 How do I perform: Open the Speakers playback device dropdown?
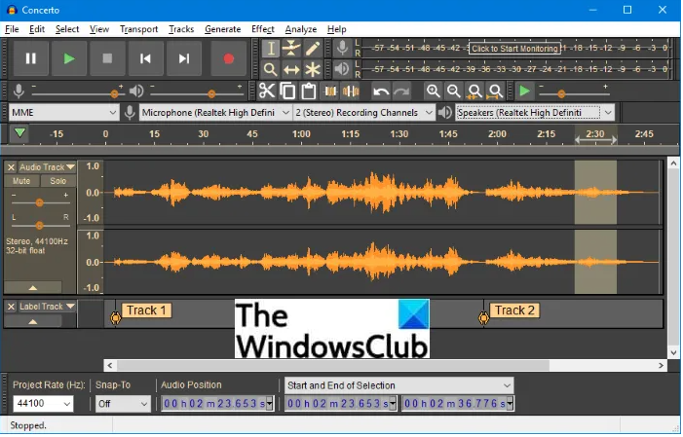535,113
